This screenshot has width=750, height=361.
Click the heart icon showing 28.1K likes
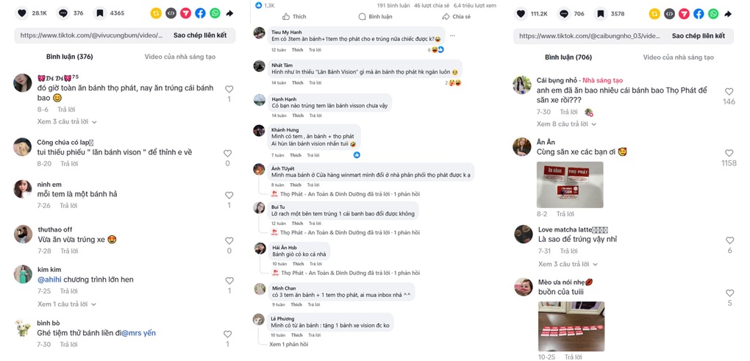coord(22,13)
